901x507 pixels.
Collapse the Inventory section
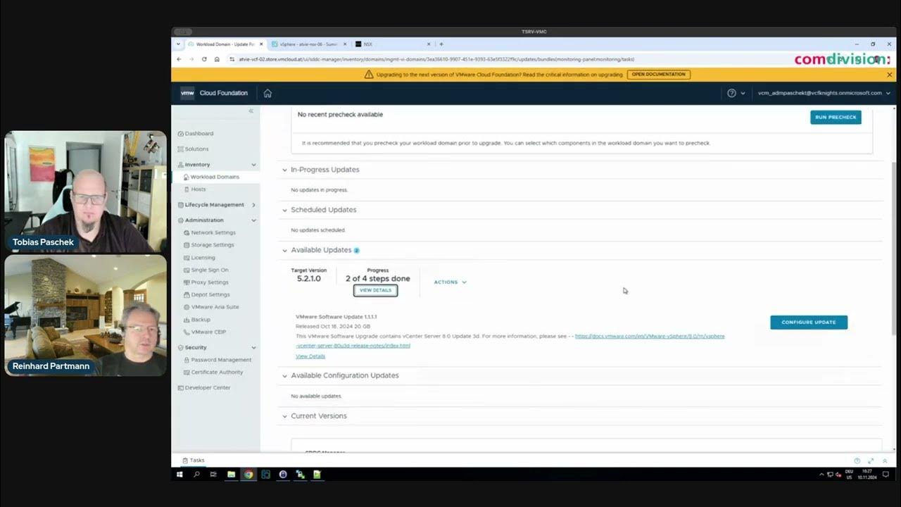click(x=253, y=165)
